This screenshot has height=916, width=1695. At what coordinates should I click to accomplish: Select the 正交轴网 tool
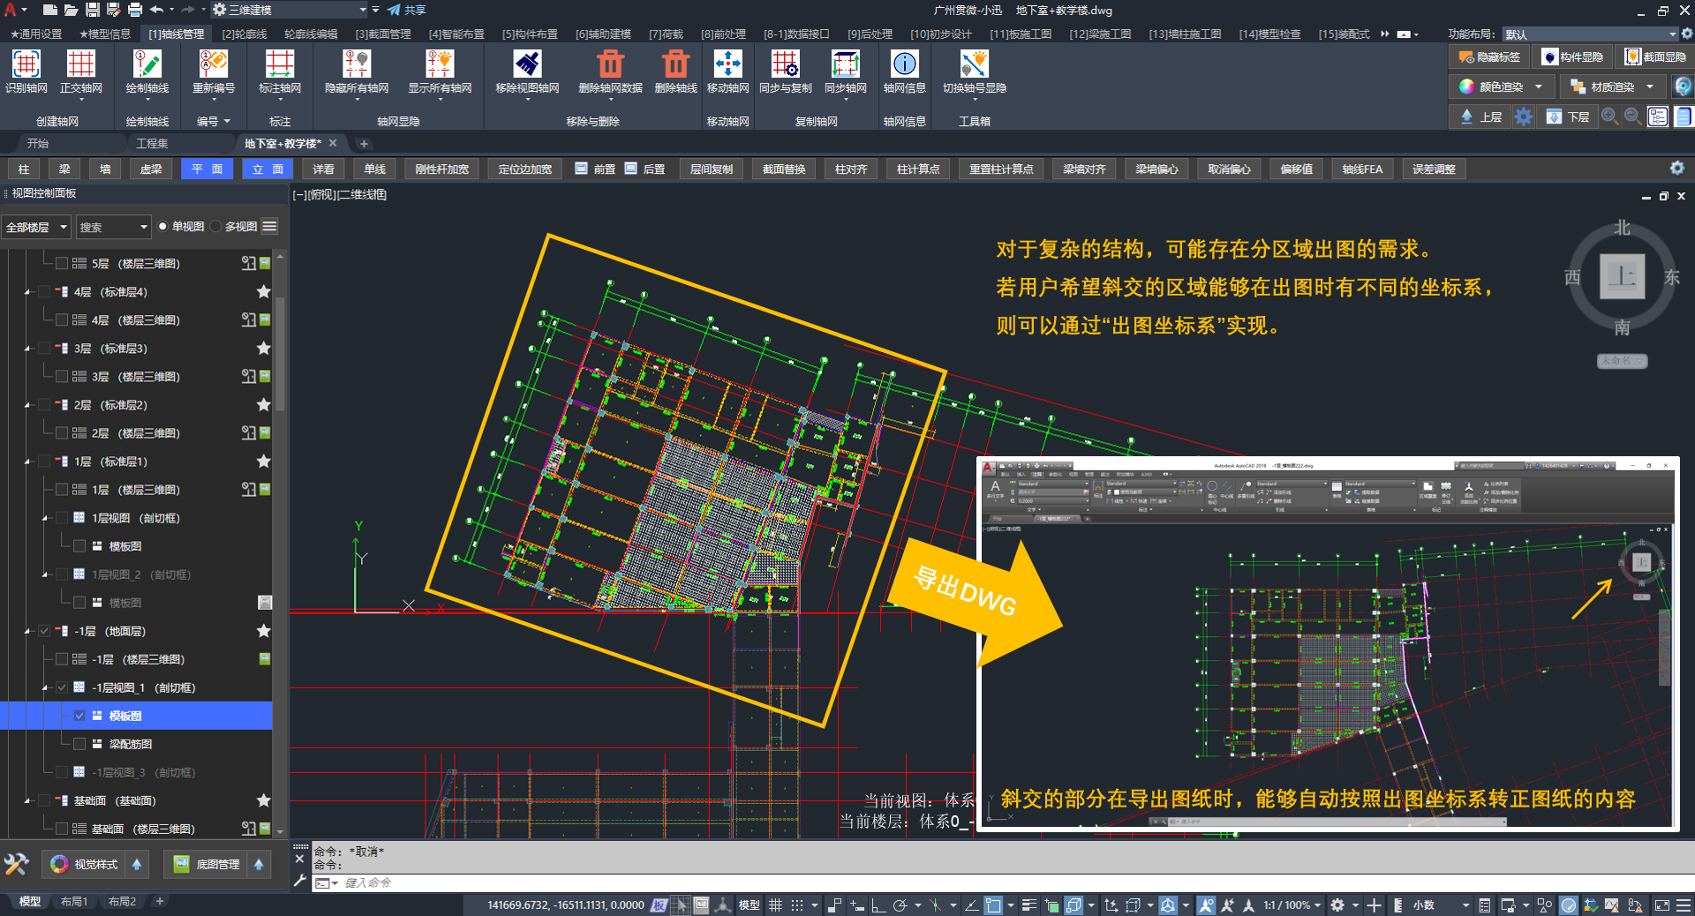pos(80,65)
